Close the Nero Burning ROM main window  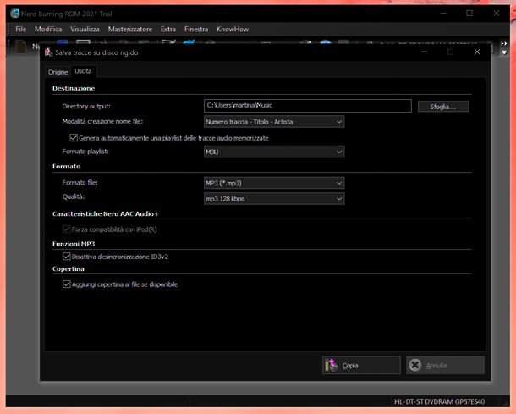[x=496, y=14]
